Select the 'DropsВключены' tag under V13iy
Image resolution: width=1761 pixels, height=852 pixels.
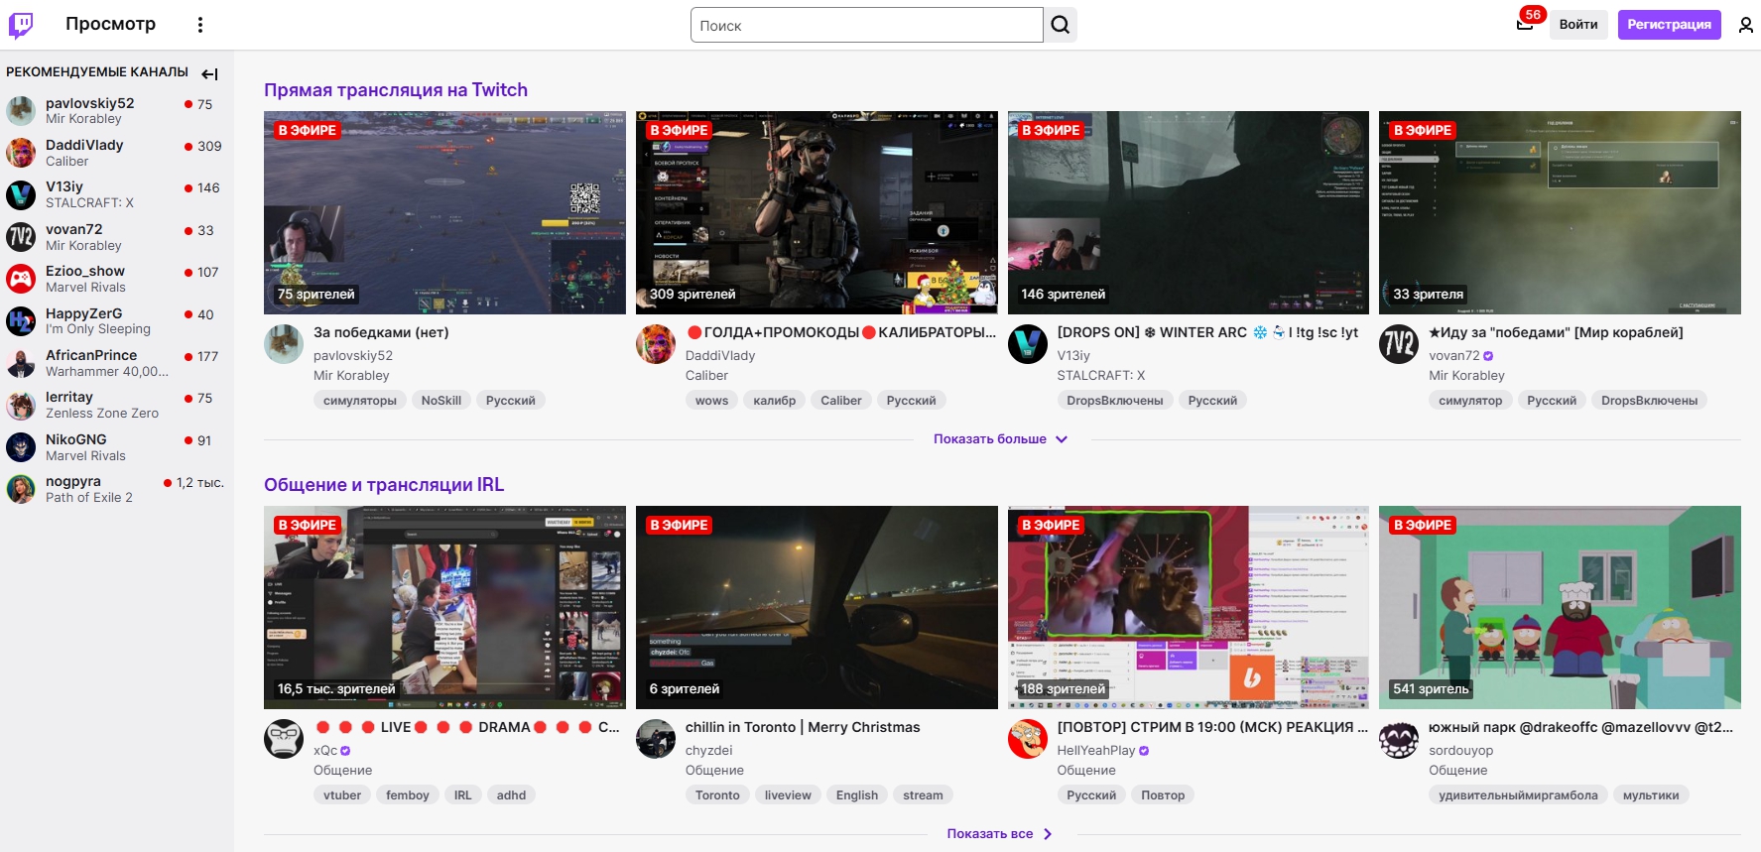[1115, 401]
